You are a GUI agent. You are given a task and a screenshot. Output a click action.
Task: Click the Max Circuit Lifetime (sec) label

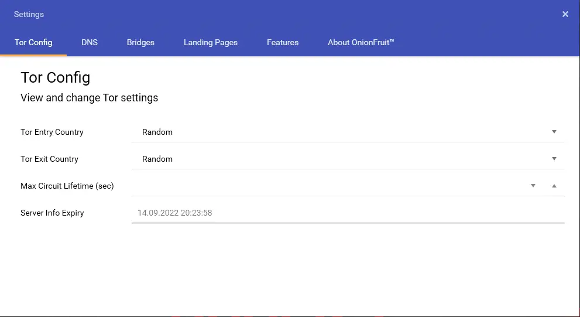click(67, 186)
